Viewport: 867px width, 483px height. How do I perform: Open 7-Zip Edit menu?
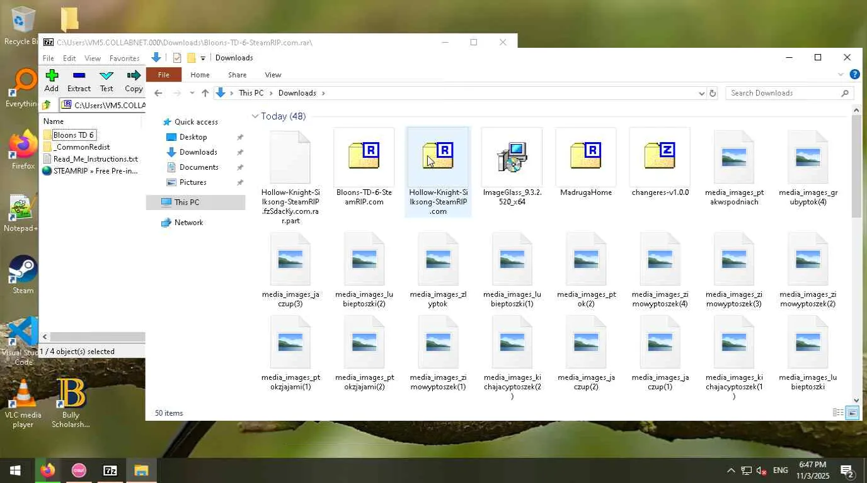[x=69, y=58]
